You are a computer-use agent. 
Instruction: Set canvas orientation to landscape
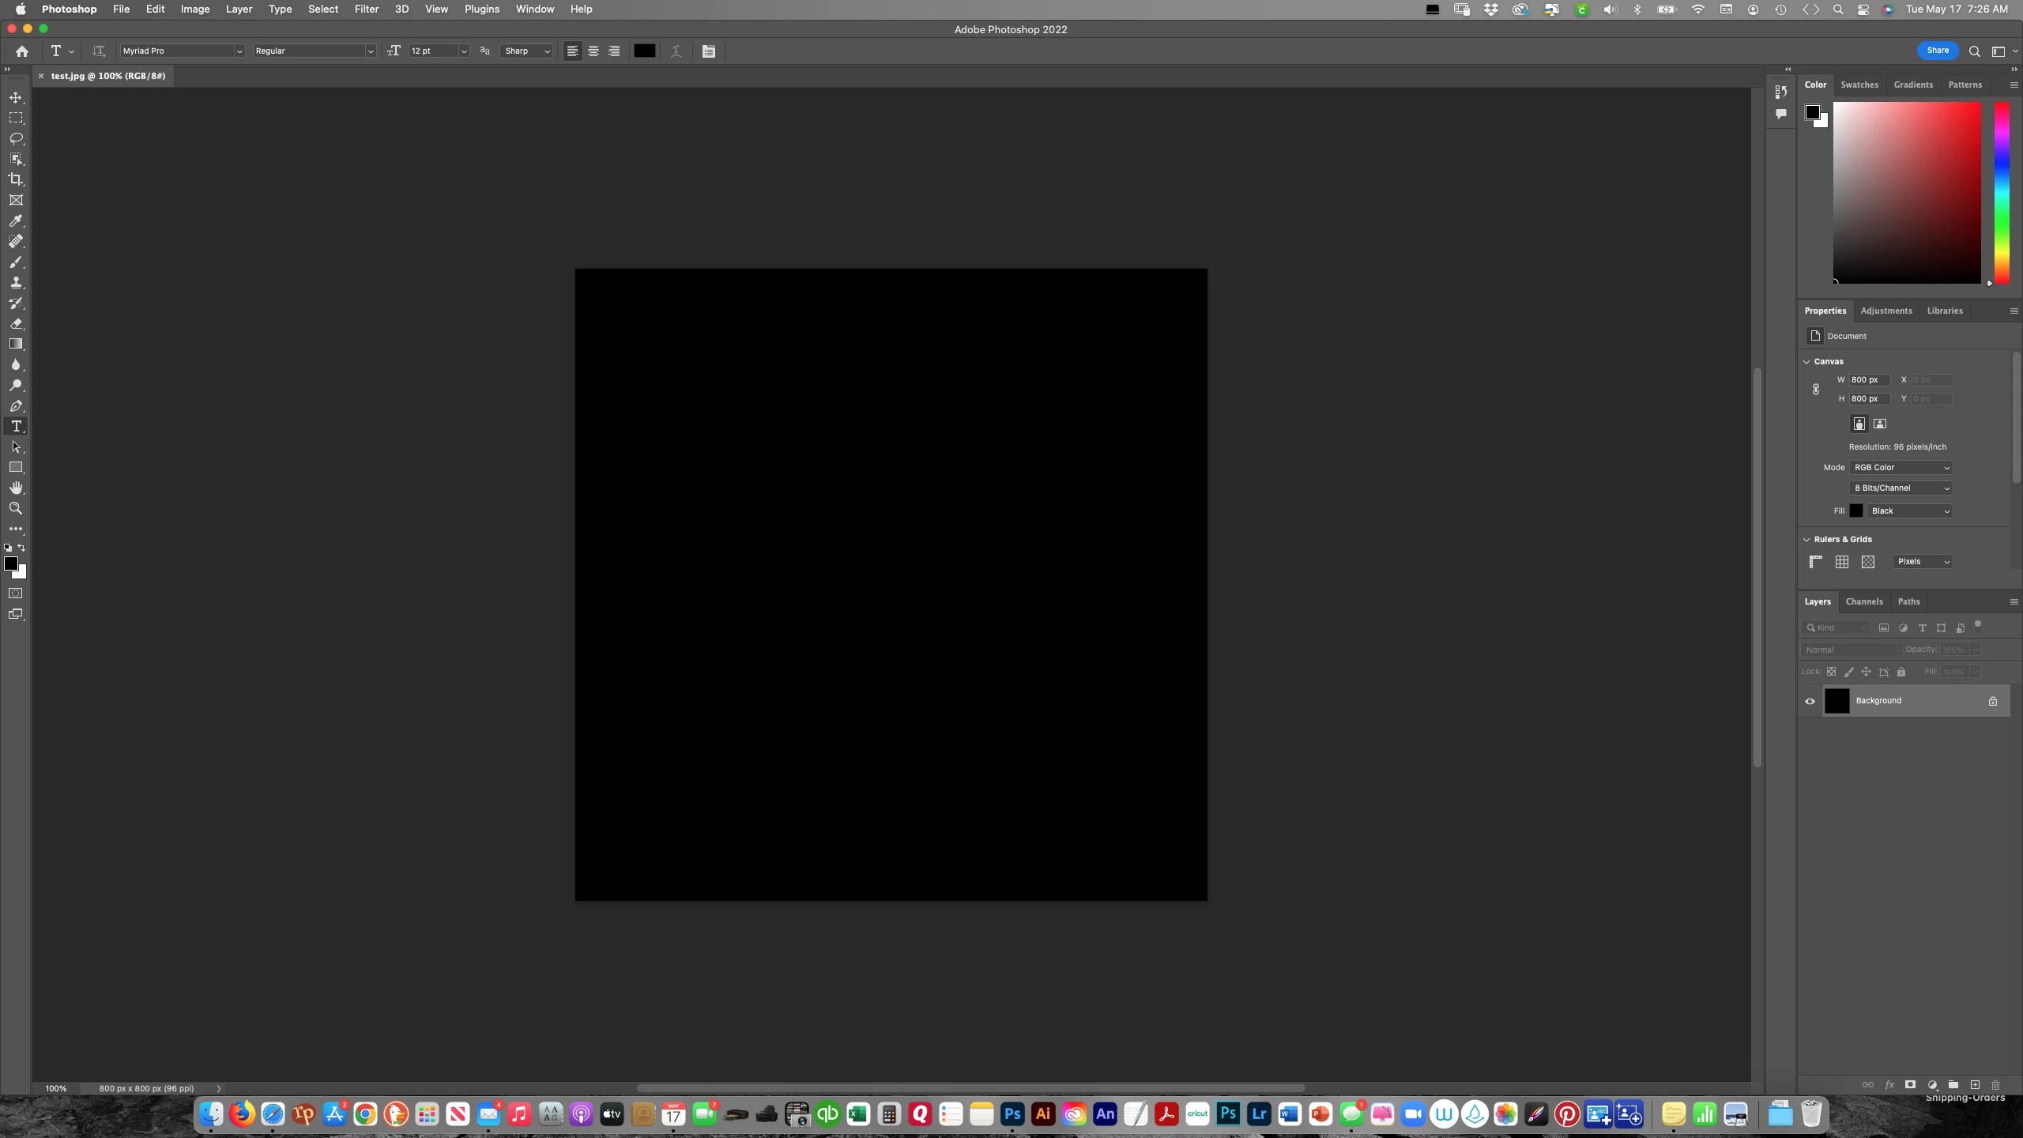[x=1880, y=424]
